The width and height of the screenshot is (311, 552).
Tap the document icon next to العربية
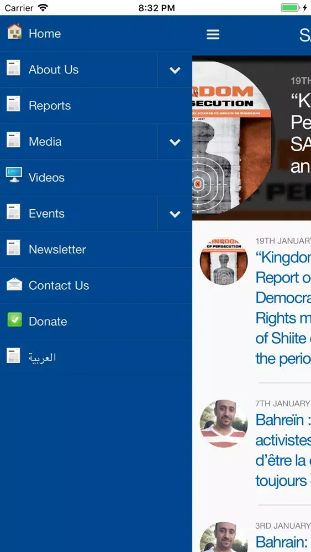(x=13, y=355)
